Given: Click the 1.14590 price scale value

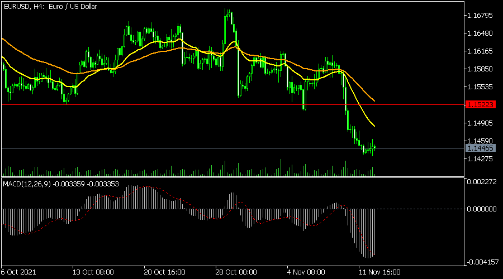Looking at the screenshot, I should click(480, 141).
